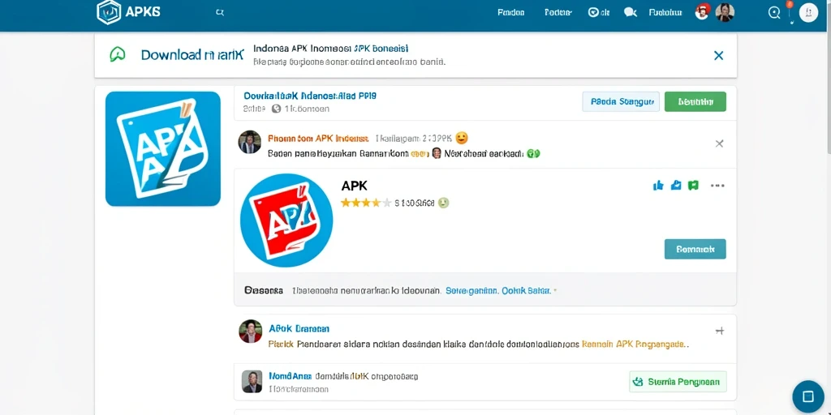
Task: Select the first header navigation menu item
Action: (511, 13)
